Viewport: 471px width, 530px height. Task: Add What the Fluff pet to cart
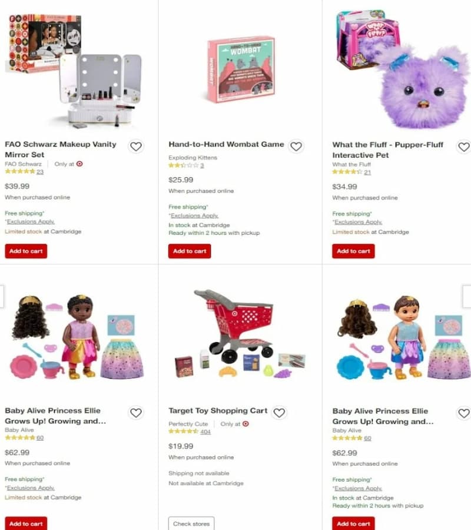[353, 251]
